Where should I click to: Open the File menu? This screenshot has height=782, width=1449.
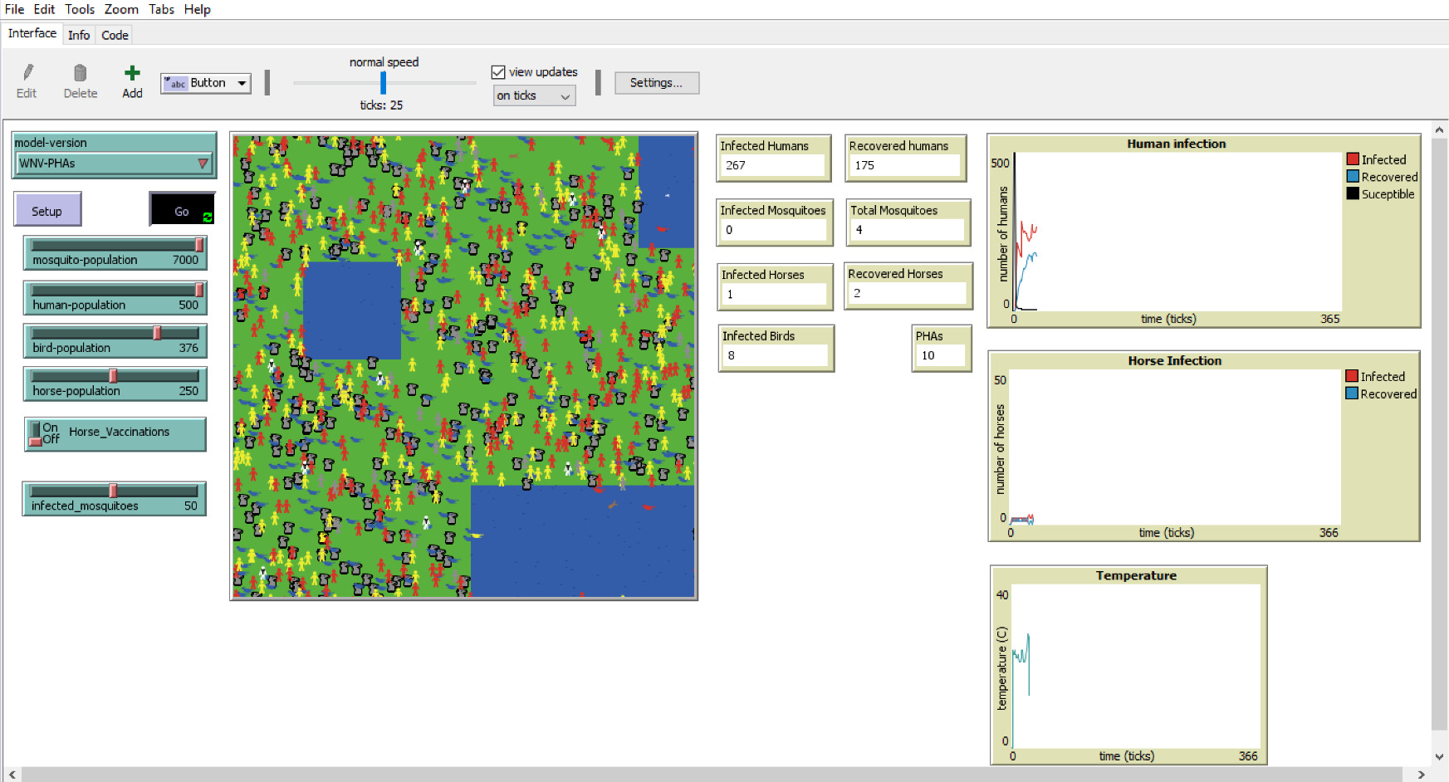click(x=14, y=9)
